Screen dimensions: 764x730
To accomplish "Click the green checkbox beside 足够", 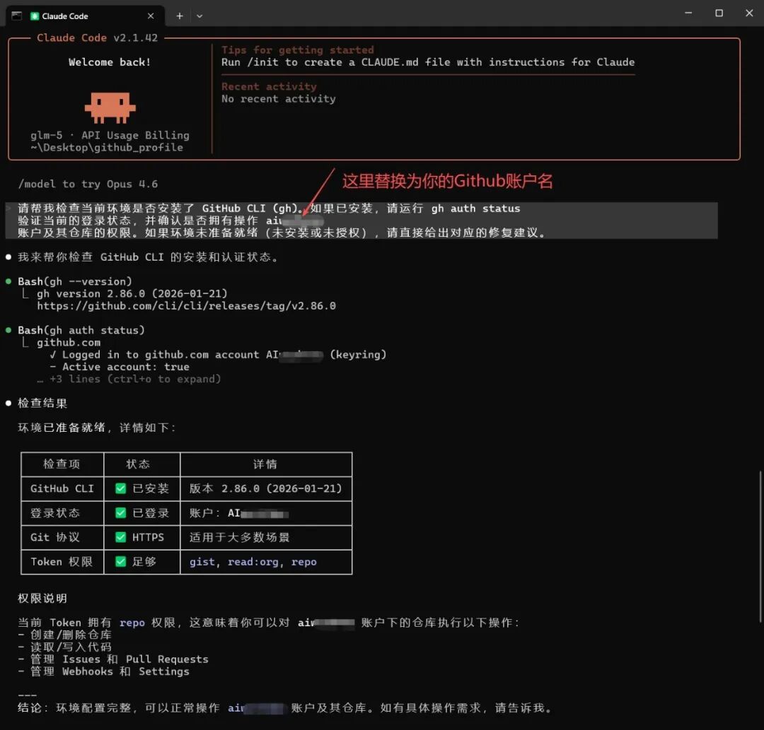I will pyautogui.click(x=121, y=562).
